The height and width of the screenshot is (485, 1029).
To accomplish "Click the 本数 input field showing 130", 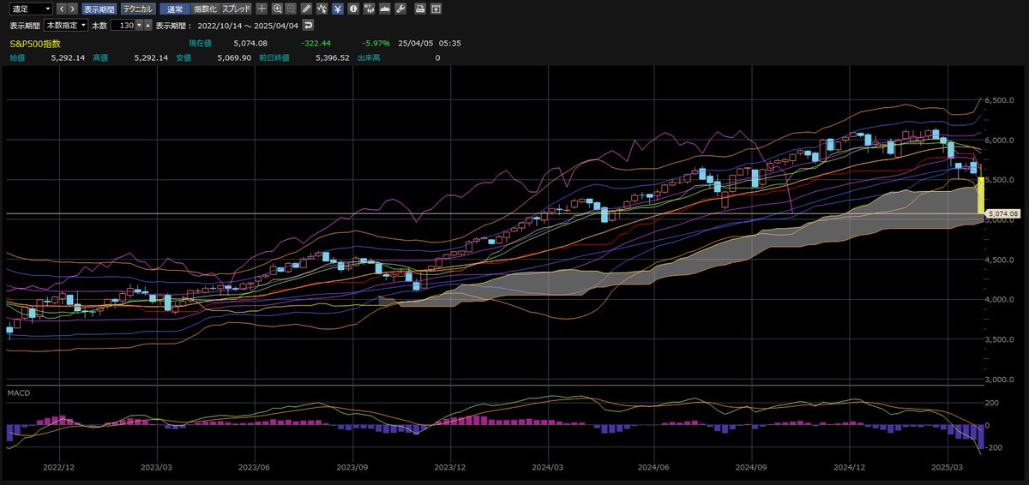I will coord(123,26).
